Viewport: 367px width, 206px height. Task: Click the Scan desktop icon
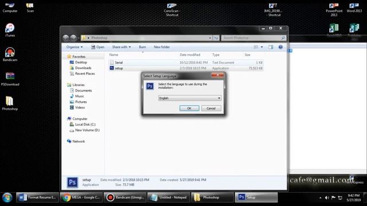(x=30, y=7)
